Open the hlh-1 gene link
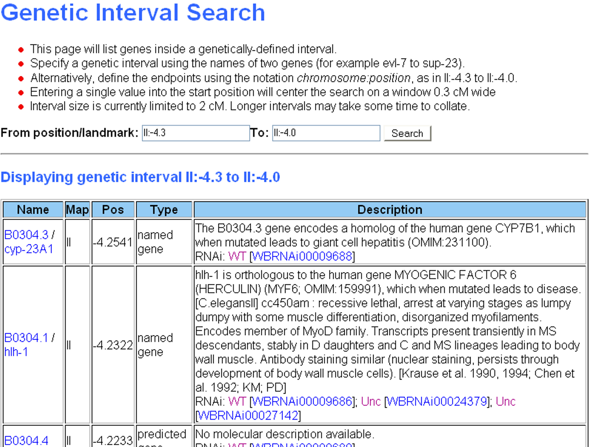This screenshot has width=590, height=447. click(16, 352)
